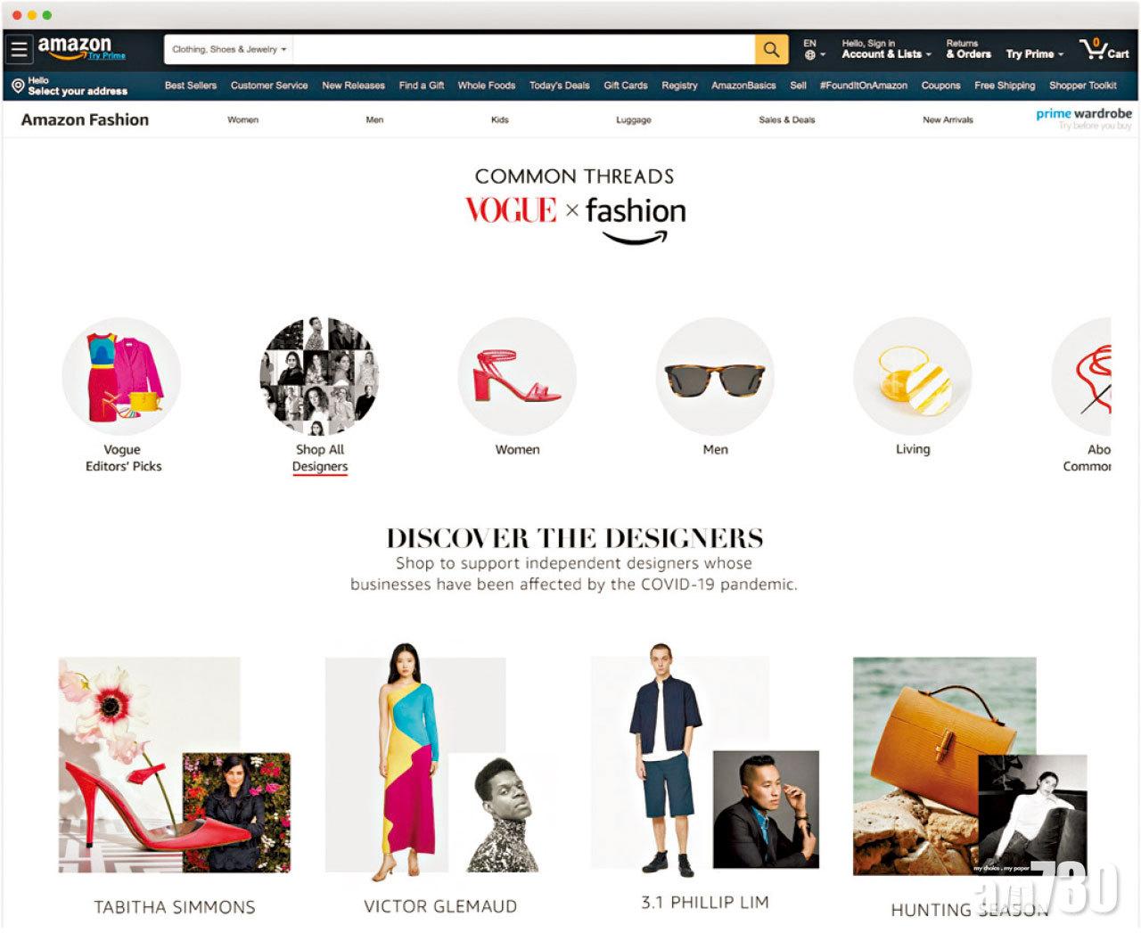Click the orange search magnifier button
Image resolution: width=1141 pixels, height=933 pixels.
click(771, 49)
